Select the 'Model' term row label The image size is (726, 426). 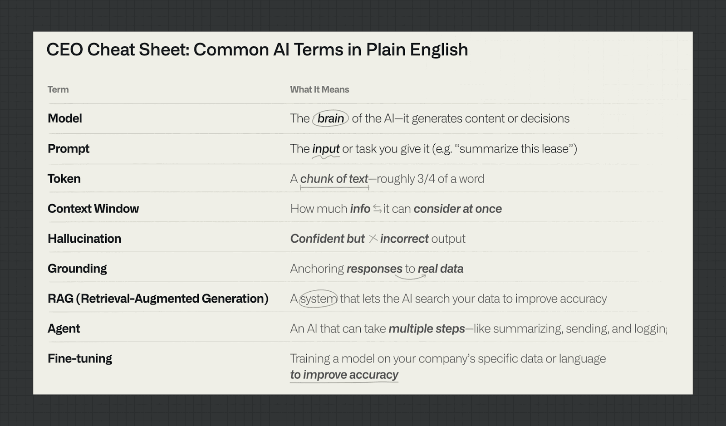click(65, 118)
